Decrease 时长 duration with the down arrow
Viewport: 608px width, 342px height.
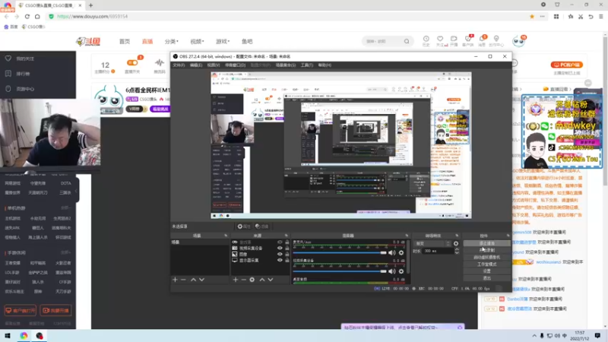coord(457,253)
